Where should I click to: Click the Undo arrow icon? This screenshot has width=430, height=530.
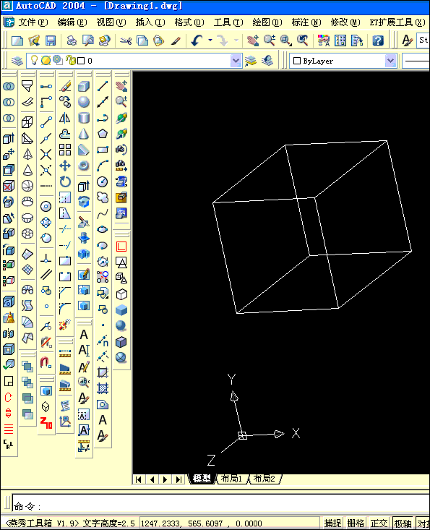pyautogui.click(x=197, y=41)
